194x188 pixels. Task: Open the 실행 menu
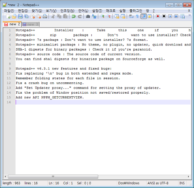tap(122, 11)
